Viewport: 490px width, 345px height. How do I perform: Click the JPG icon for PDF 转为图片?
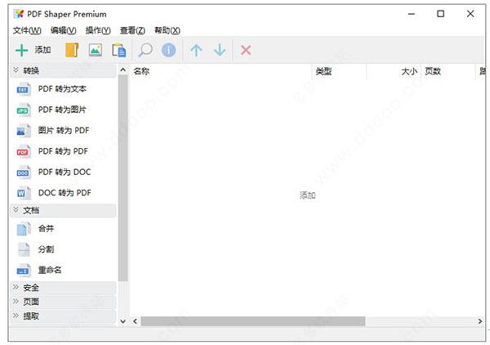coord(24,110)
